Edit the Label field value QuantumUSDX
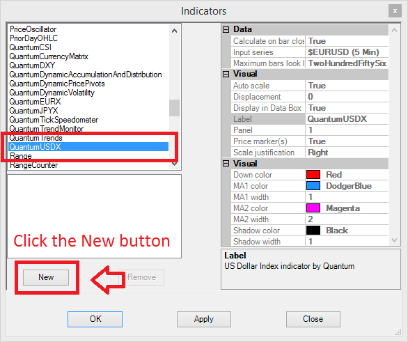Screen dimensions: 408x342 [347, 119]
